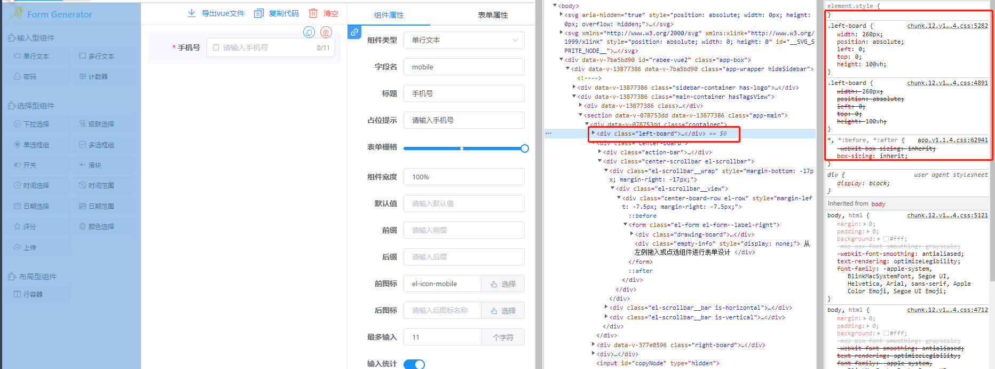This screenshot has height=369, width=995.
Task: Click the blue link document icon
Action: pos(354,32)
